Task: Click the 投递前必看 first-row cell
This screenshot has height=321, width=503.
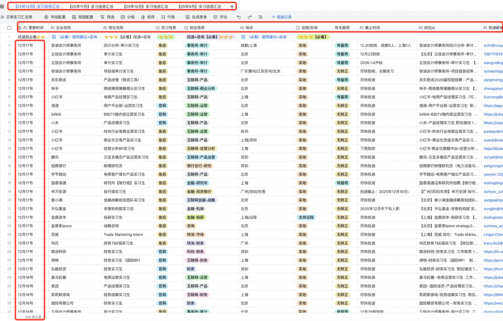Action: click(32, 37)
